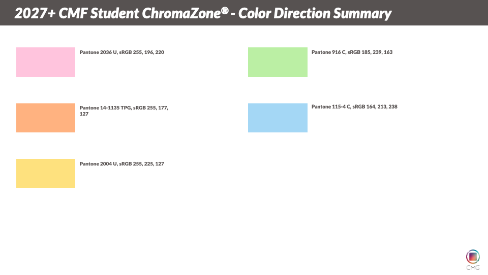
Task: Select the pink Pantone 2036 U swatch
Action: click(46, 62)
